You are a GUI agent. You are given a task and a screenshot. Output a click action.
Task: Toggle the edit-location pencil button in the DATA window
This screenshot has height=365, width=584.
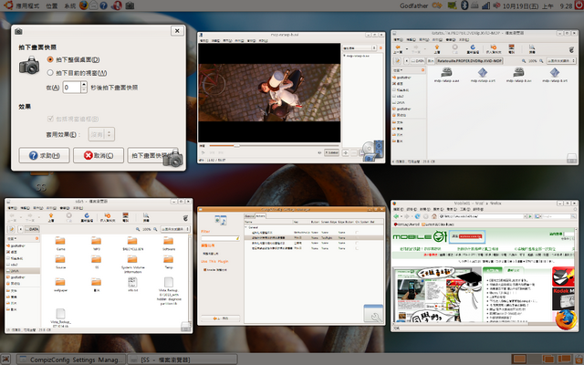tap(11, 229)
